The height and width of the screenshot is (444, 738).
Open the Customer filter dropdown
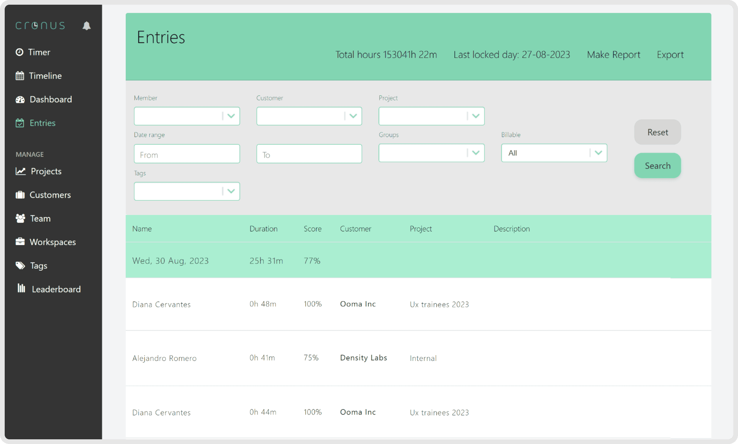click(x=353, y=116)
